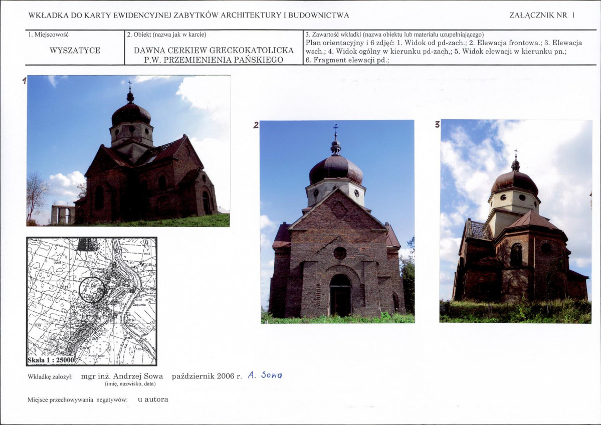This screenshot has width=601, height=425.
Task: Click 'DAWNA CERKIEW GRECKOKATOLICKA' object name
Action: tap(214, 51)
